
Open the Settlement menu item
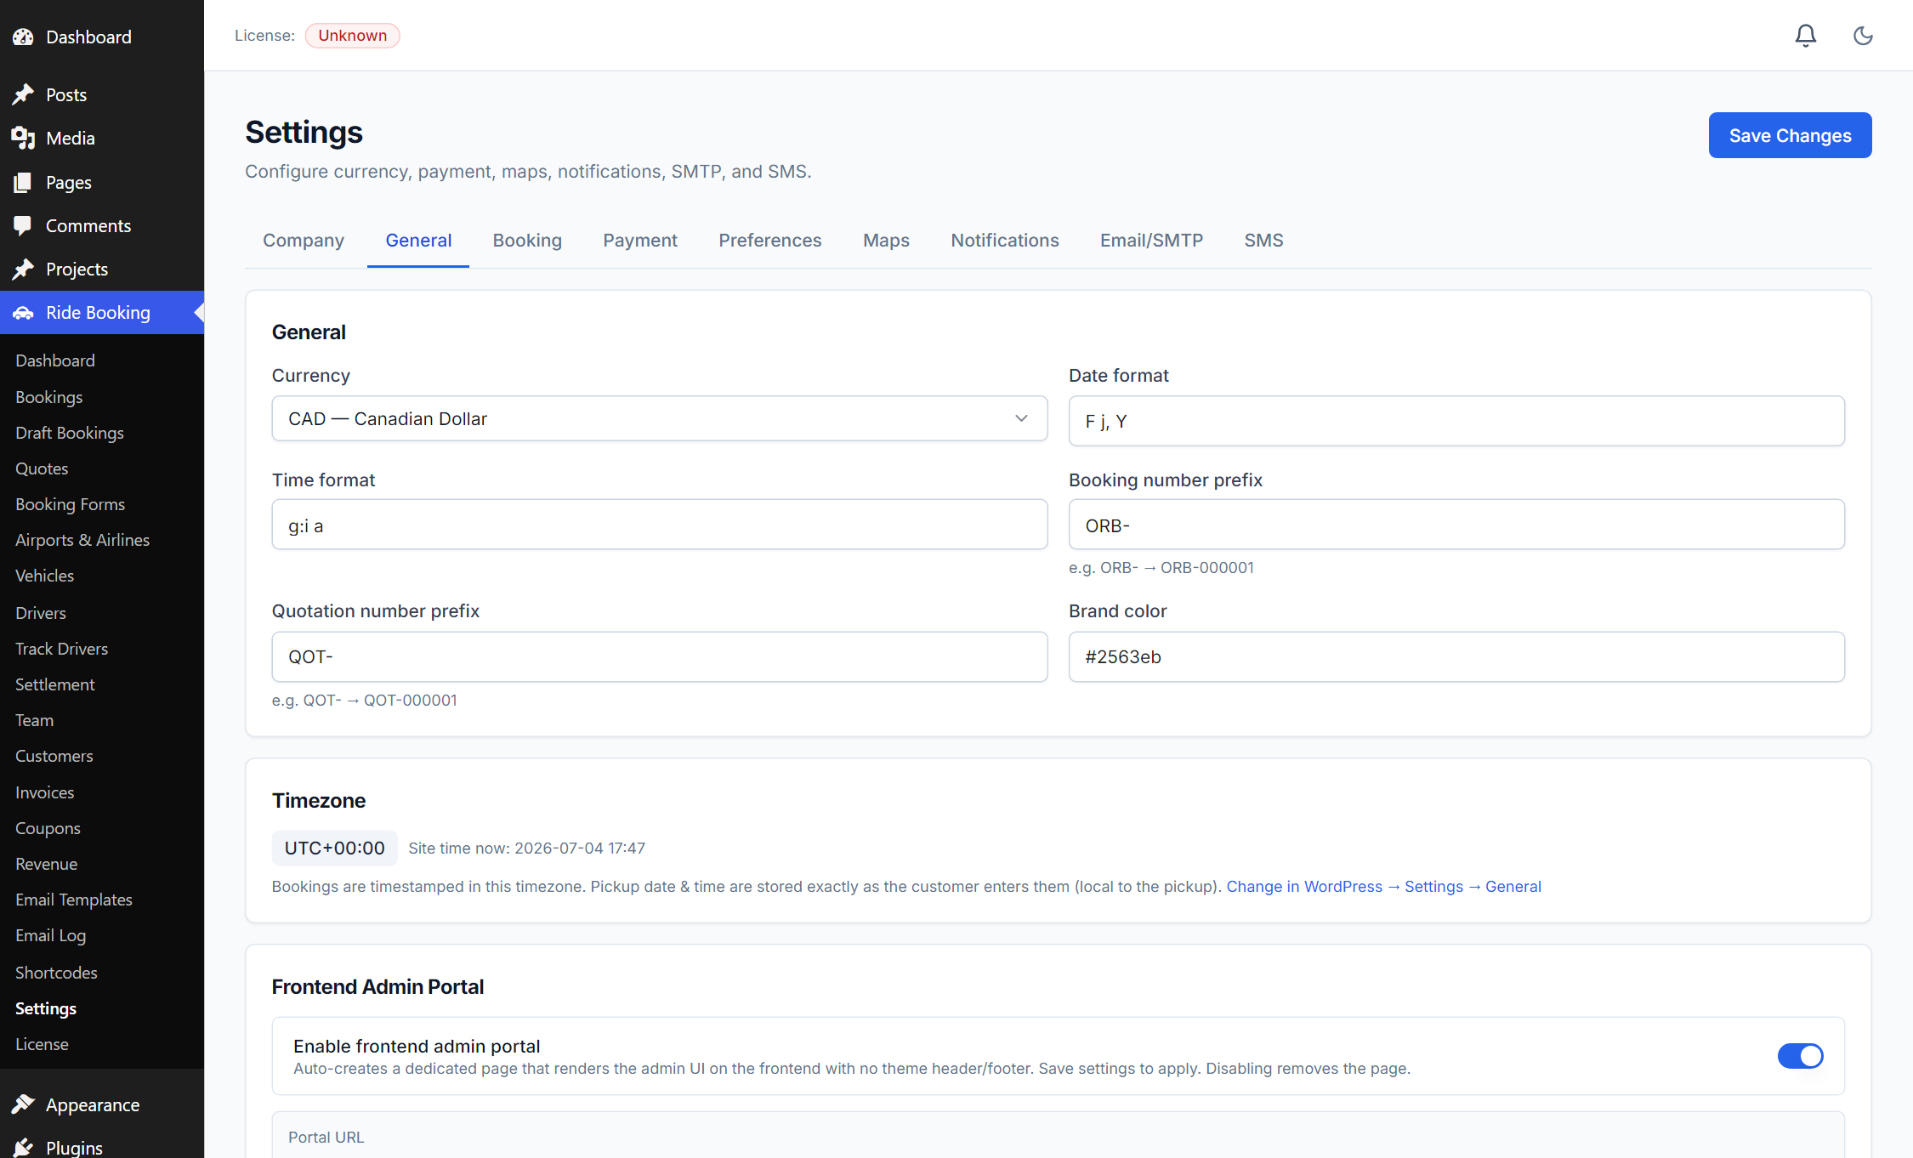click(54, 684)
